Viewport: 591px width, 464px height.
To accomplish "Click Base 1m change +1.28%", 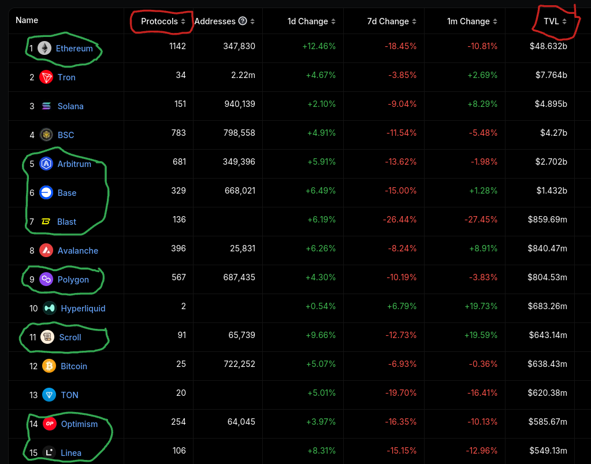I will point(483,190).
